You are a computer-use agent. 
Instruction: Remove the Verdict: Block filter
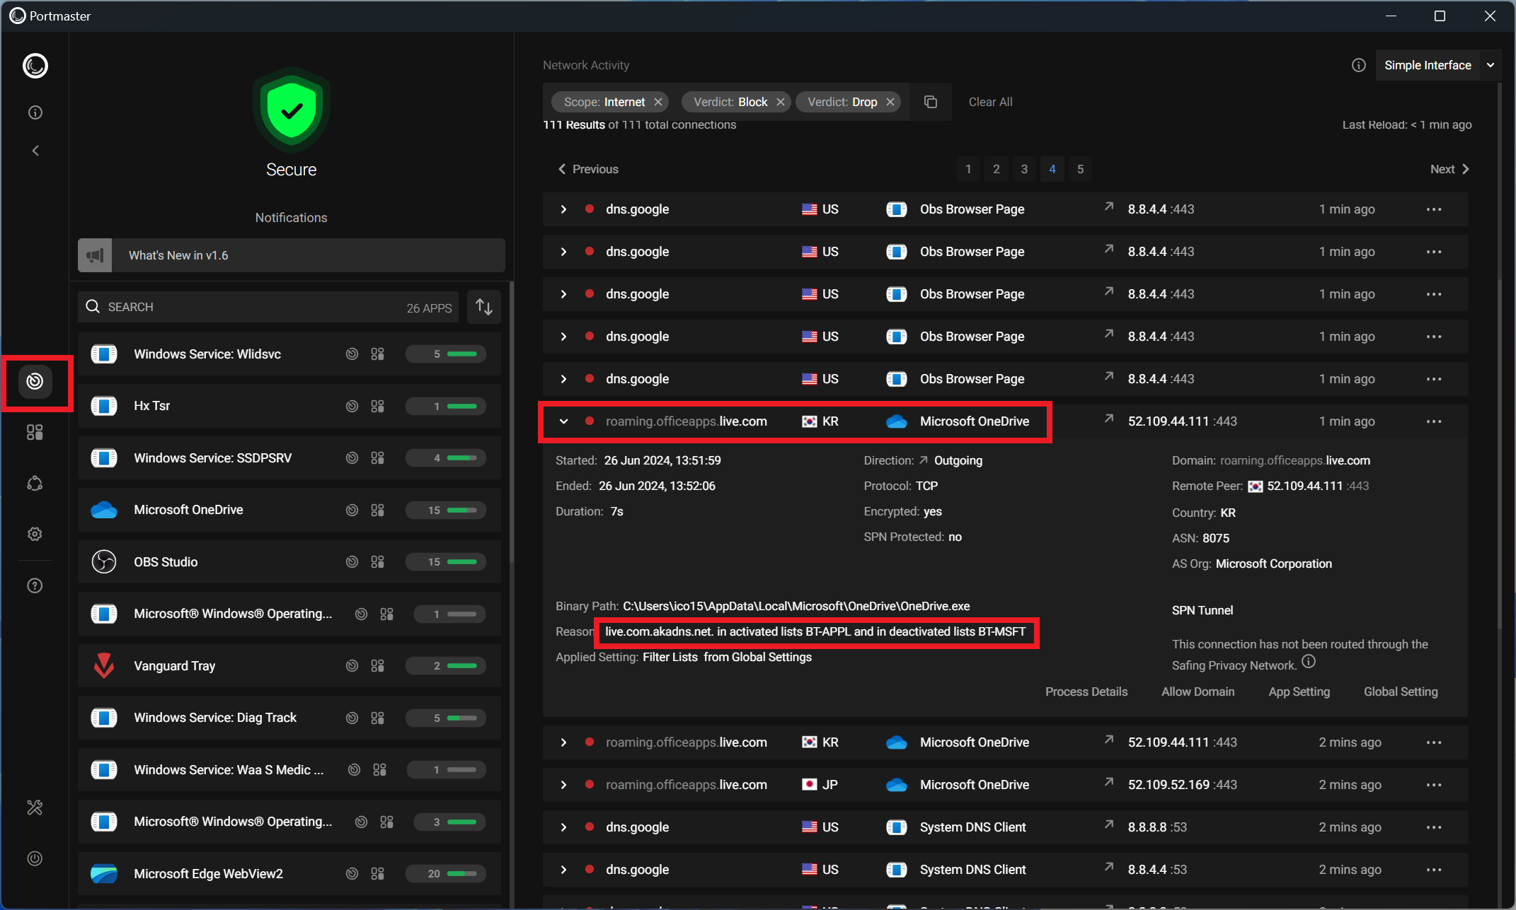click(781, 102)
